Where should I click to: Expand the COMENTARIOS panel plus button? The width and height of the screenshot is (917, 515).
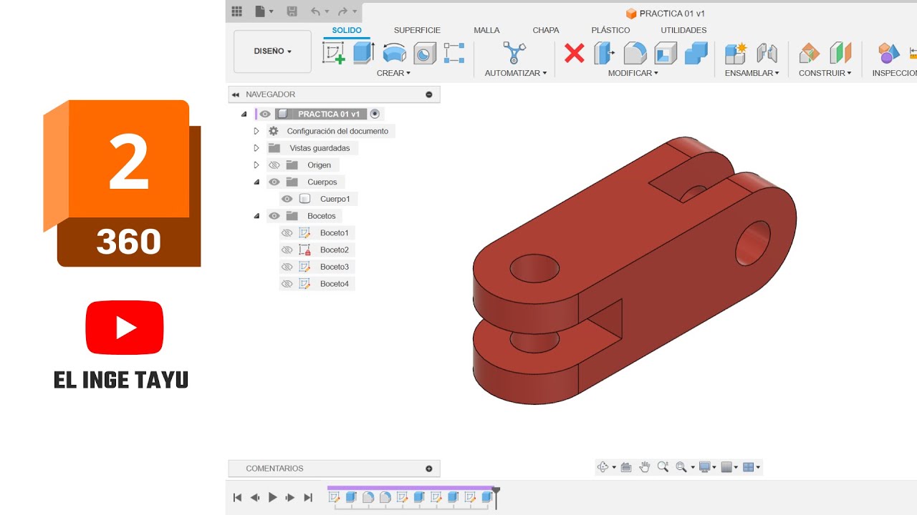(429, 469)
